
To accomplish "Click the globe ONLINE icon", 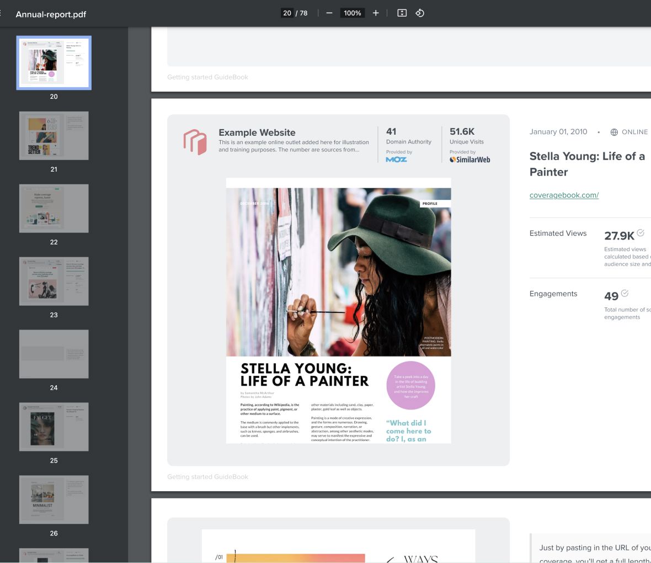I will coord(614,132).
